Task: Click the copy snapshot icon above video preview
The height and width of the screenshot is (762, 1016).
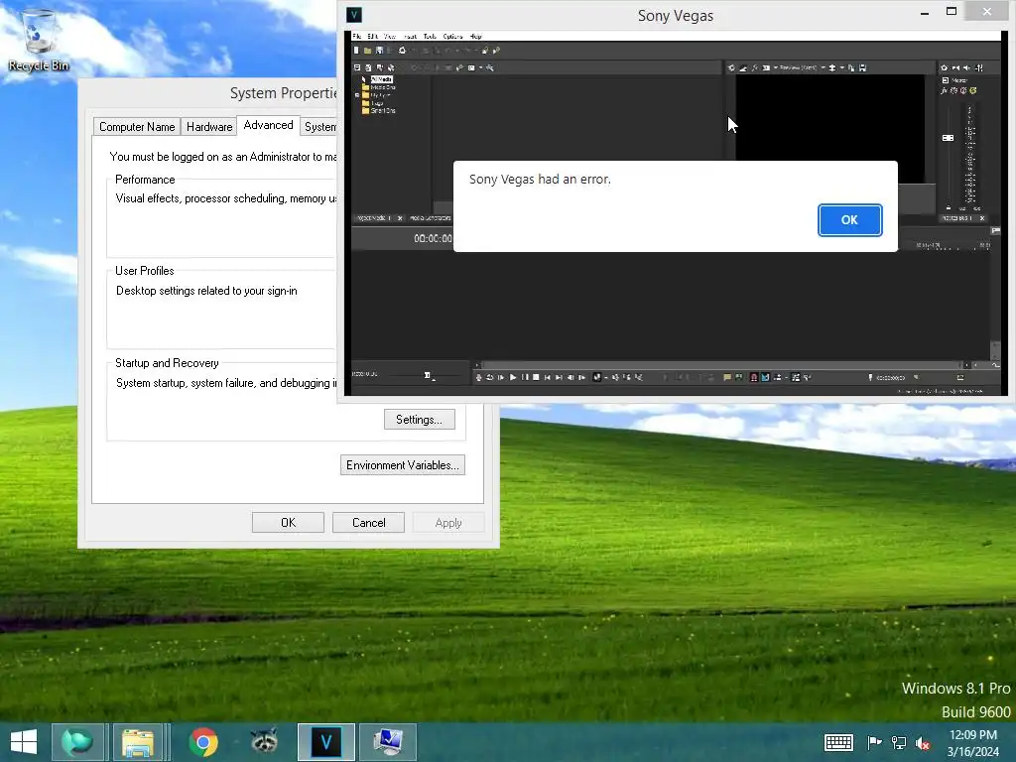Action: point(851,67)
